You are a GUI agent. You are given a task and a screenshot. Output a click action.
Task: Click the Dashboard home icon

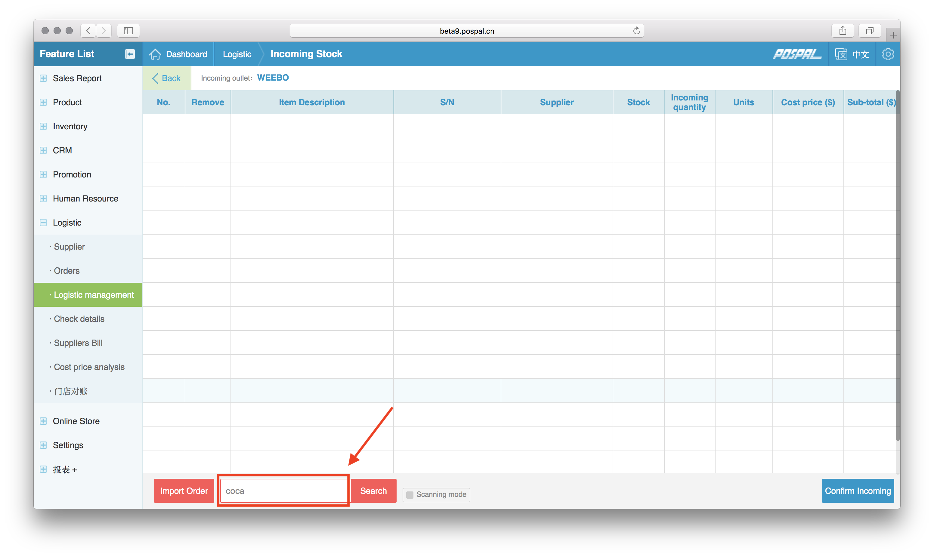click(155, 54)
